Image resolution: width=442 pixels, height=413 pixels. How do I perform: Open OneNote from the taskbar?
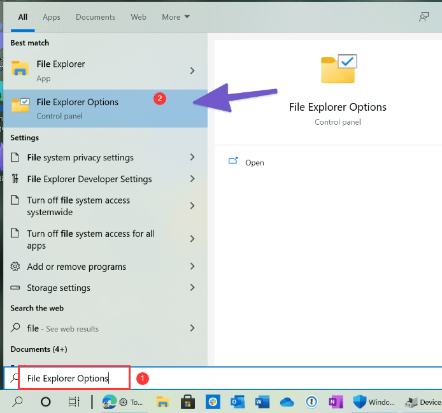[x=336, y=402]
